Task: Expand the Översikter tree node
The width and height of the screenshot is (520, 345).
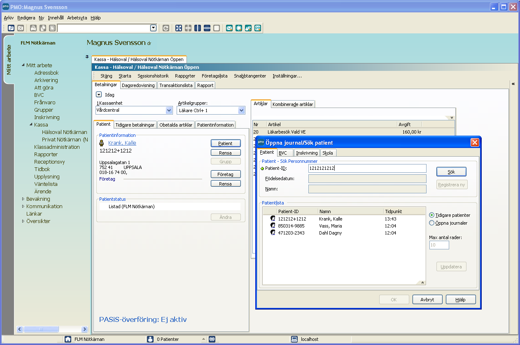Action: [x=23, y=221]
